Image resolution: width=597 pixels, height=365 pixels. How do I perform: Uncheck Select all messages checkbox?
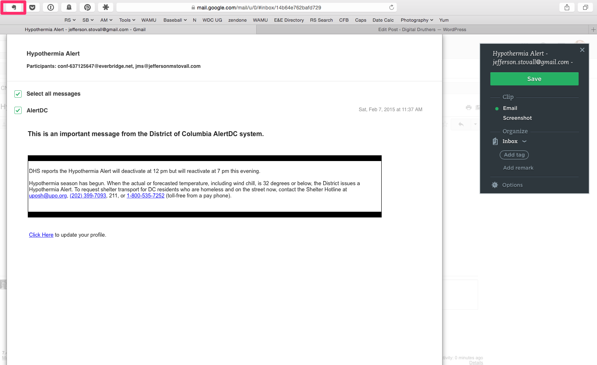18,94
